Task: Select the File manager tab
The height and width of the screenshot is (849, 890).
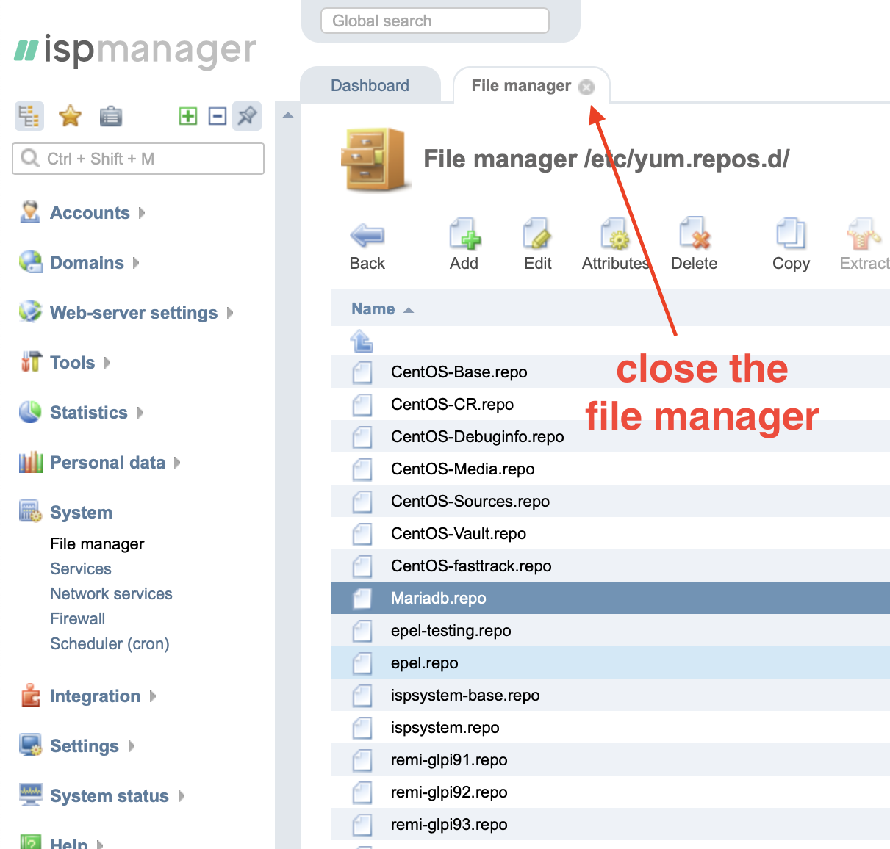Action: [x=521, y=85]
